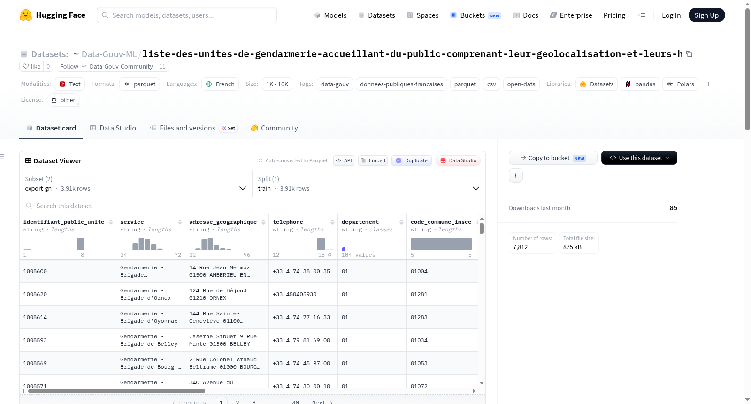Click Copy to bucket button
This screenshot has height=404, width=751.
[553, 158]
